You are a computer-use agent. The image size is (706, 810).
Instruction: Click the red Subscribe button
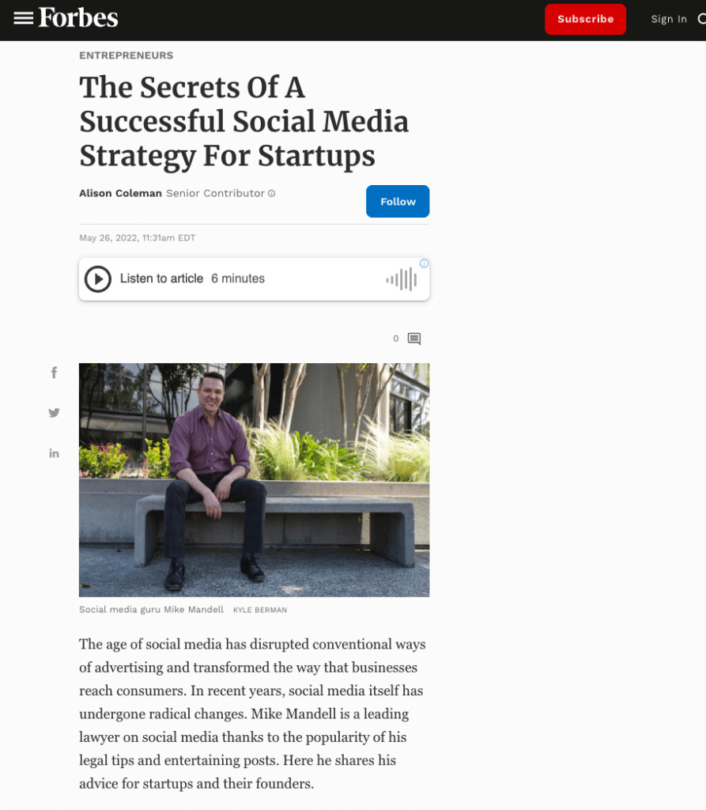(x=585, y=19)
